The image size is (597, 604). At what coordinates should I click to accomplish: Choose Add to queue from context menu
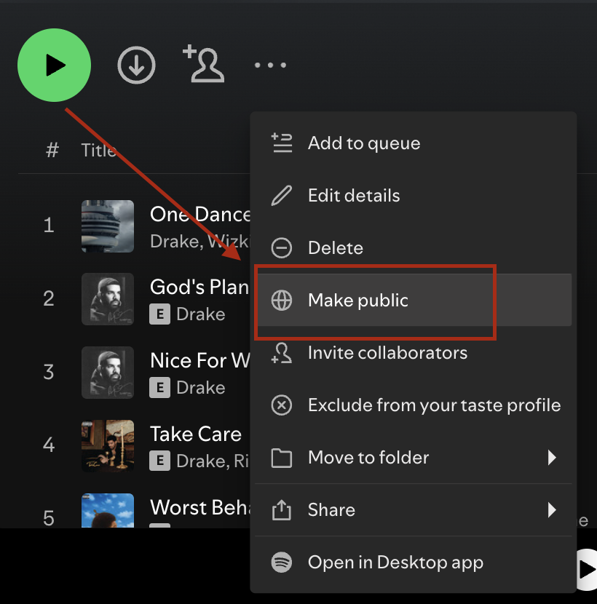pyautogui.click(x=413, y=143)
